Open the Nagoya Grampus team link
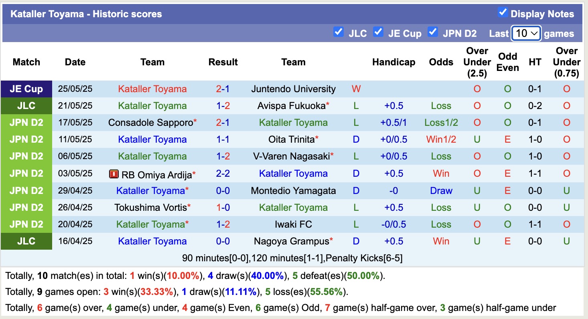This screenshot has width=588, height=319. [291, 241]
